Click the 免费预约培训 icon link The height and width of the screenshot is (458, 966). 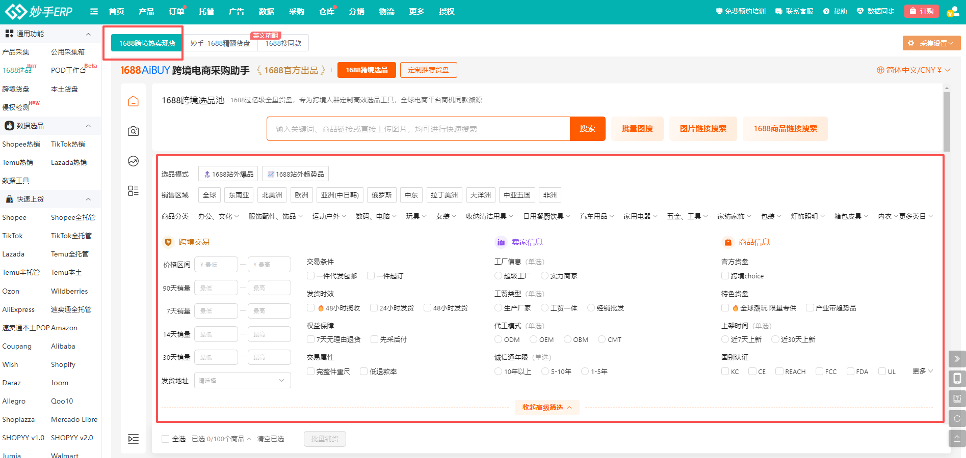[x=741, y=11]
